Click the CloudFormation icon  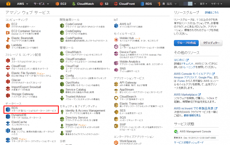pyautogui.click(x=62, y=60)
